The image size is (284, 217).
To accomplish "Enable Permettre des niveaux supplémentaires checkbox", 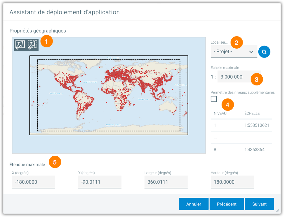I will pos(214,99).
